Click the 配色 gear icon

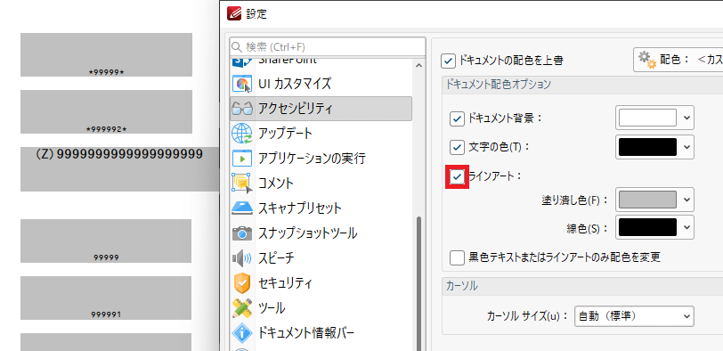pyautogui.click(x=647, y=60)
